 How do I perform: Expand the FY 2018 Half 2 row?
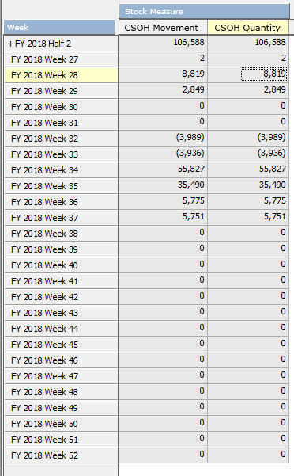(x=10, y=44)
